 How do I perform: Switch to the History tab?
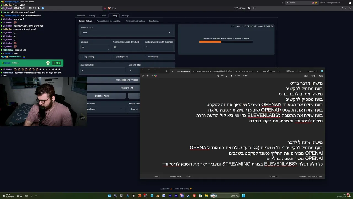coord(92,15)
